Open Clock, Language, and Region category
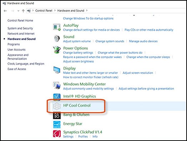187x141 pixels. [x=26, y=64]
